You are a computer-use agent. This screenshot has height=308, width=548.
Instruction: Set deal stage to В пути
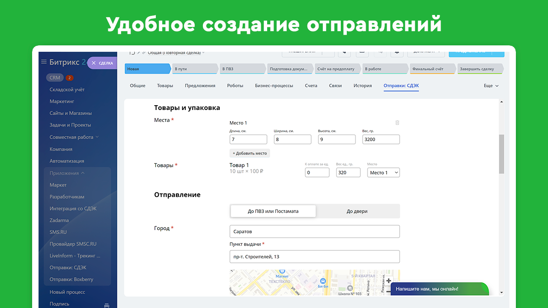[195, 69]
